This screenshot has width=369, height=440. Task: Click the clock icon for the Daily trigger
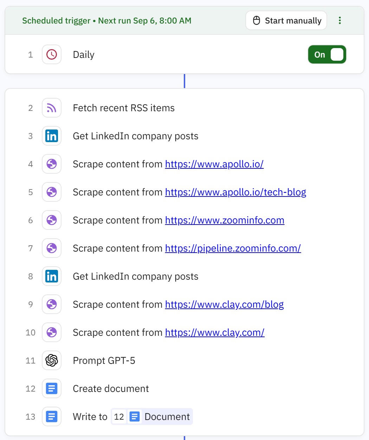(x=52, y=54)
